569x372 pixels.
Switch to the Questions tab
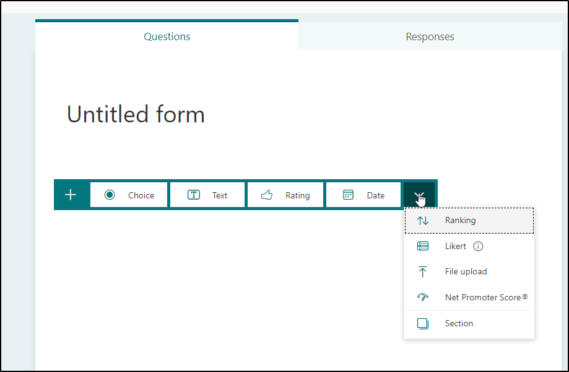point(167,36)
